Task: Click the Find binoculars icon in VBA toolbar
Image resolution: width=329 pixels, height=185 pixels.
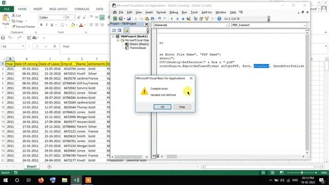Action: point(152,18)
